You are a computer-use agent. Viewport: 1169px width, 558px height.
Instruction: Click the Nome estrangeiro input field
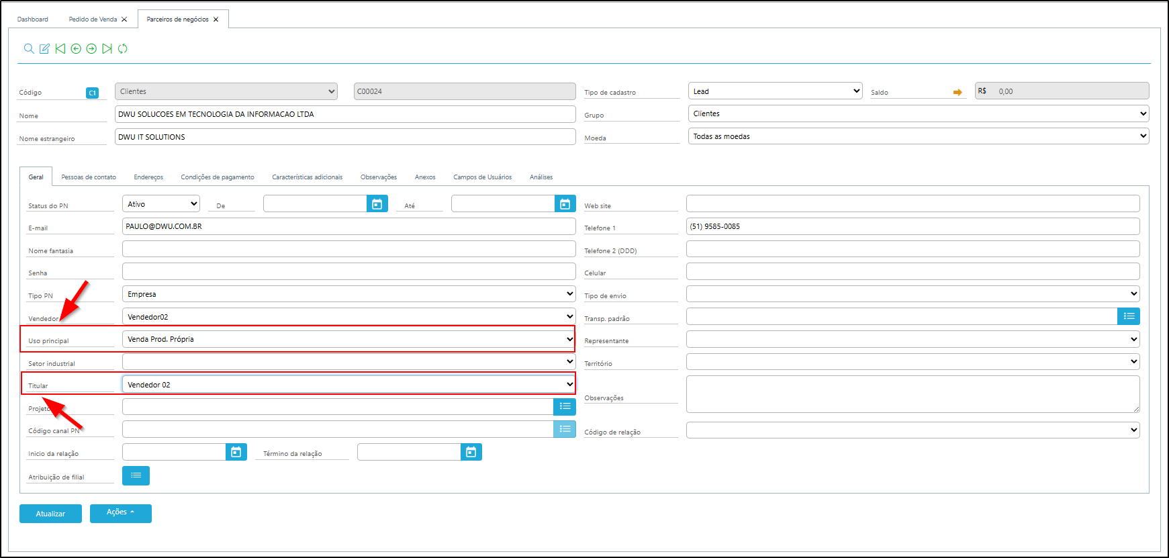[x=345, y=137]
